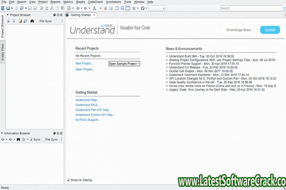Close the Getting Started tab
The height and width of the screenshot is (190, 286).
(94, 15)
